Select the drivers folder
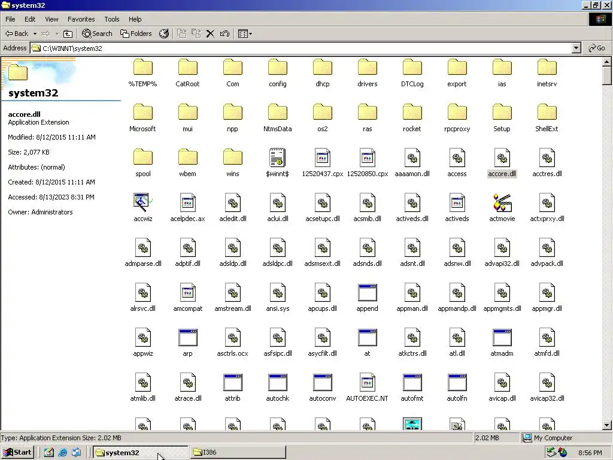The width and height of the screenshot is (613, 460). pos(367,74)
